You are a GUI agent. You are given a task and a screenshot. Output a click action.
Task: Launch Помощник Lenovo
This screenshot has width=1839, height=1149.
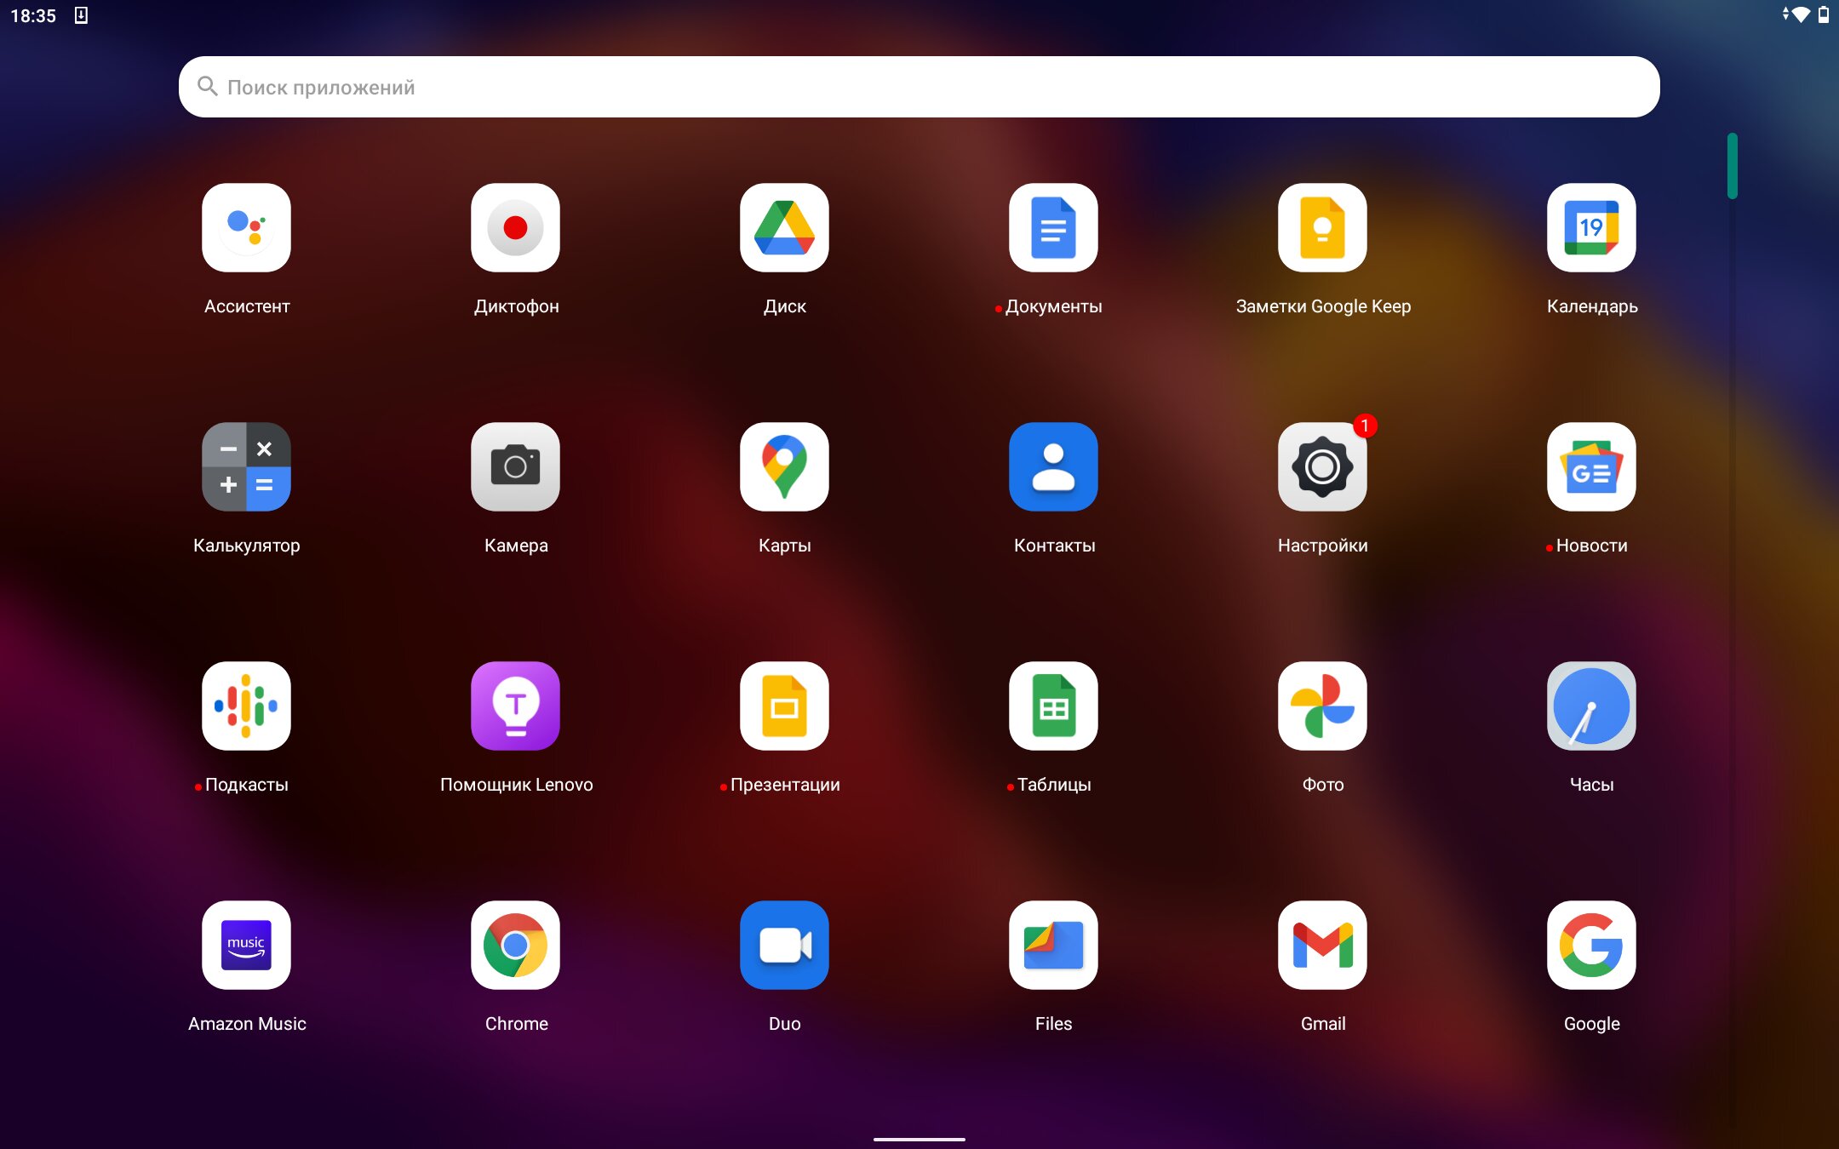[515, 706]
